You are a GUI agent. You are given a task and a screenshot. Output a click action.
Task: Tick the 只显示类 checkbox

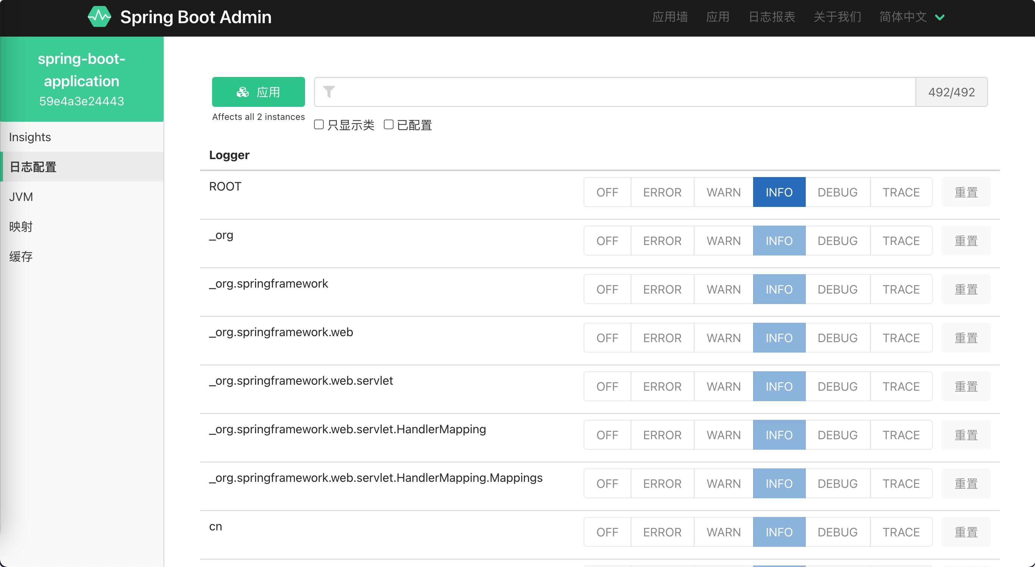click(319, 125)
